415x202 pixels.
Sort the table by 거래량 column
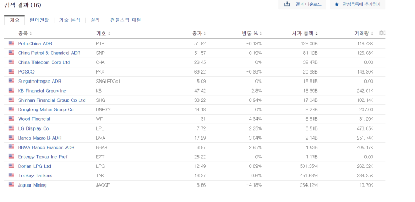[364, 34]
